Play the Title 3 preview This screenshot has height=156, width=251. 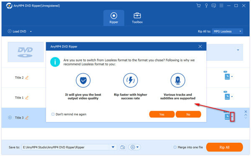[10, 118]
